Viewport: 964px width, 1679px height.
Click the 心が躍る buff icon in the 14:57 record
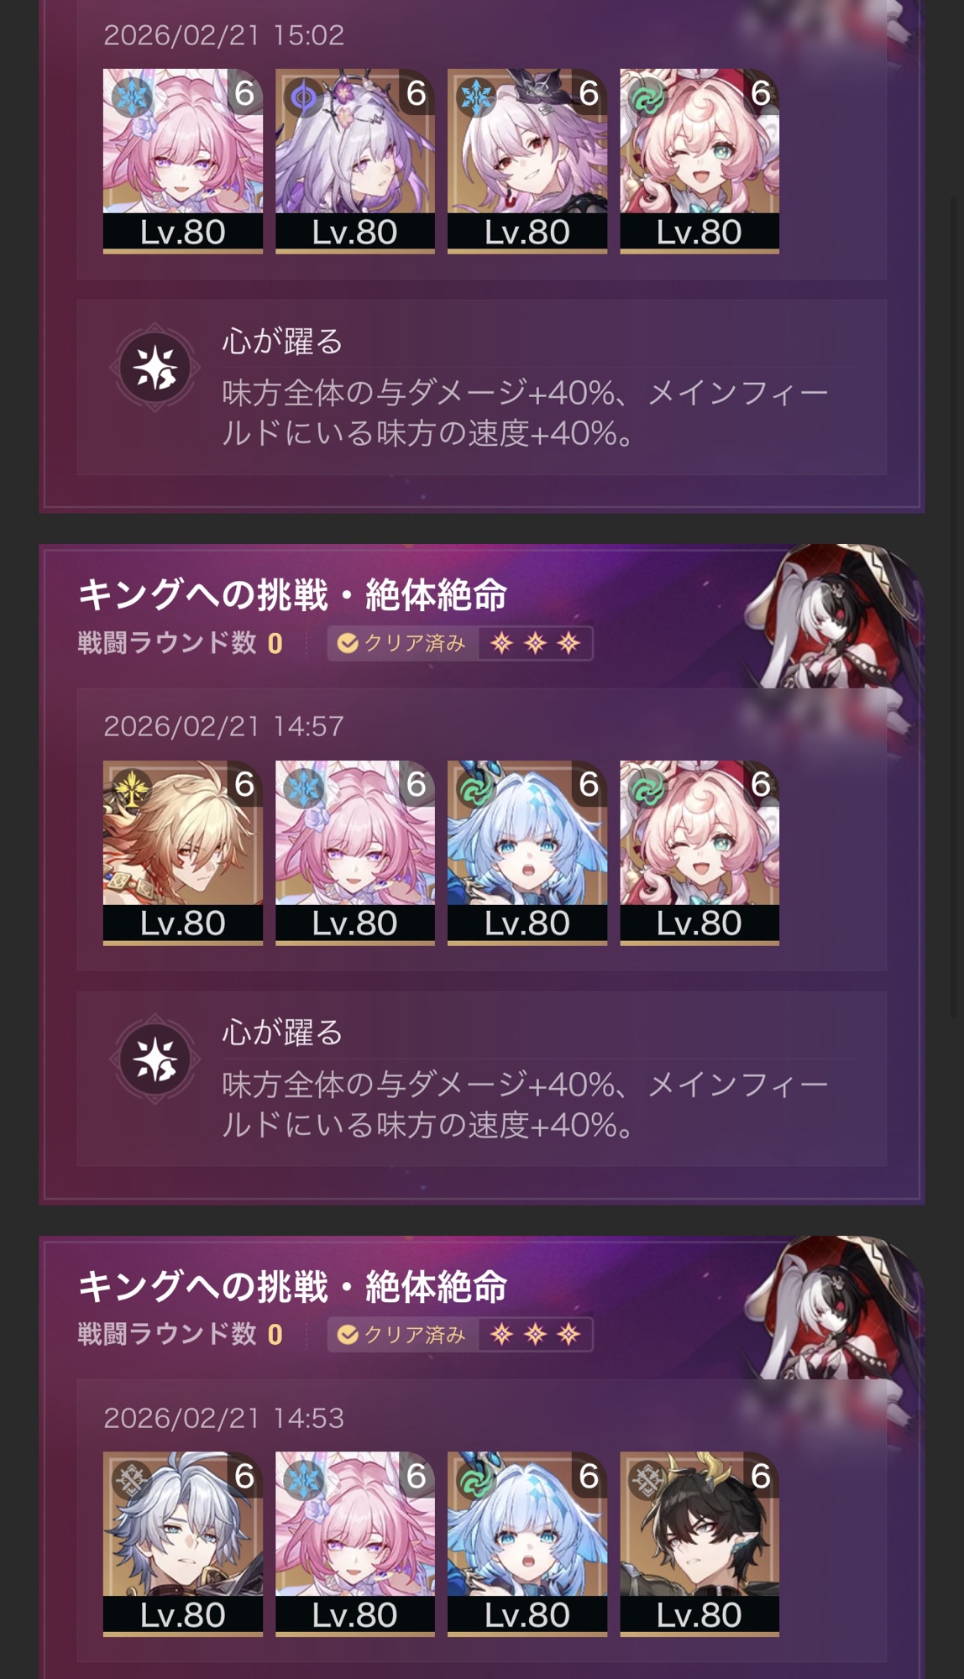pos(155,1059)
